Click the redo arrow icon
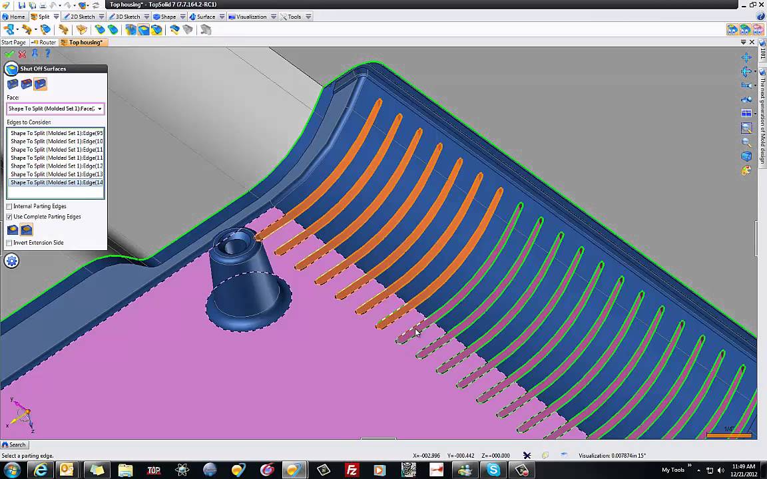This screenshot has height=479, width=767. (x=67, y=5)
